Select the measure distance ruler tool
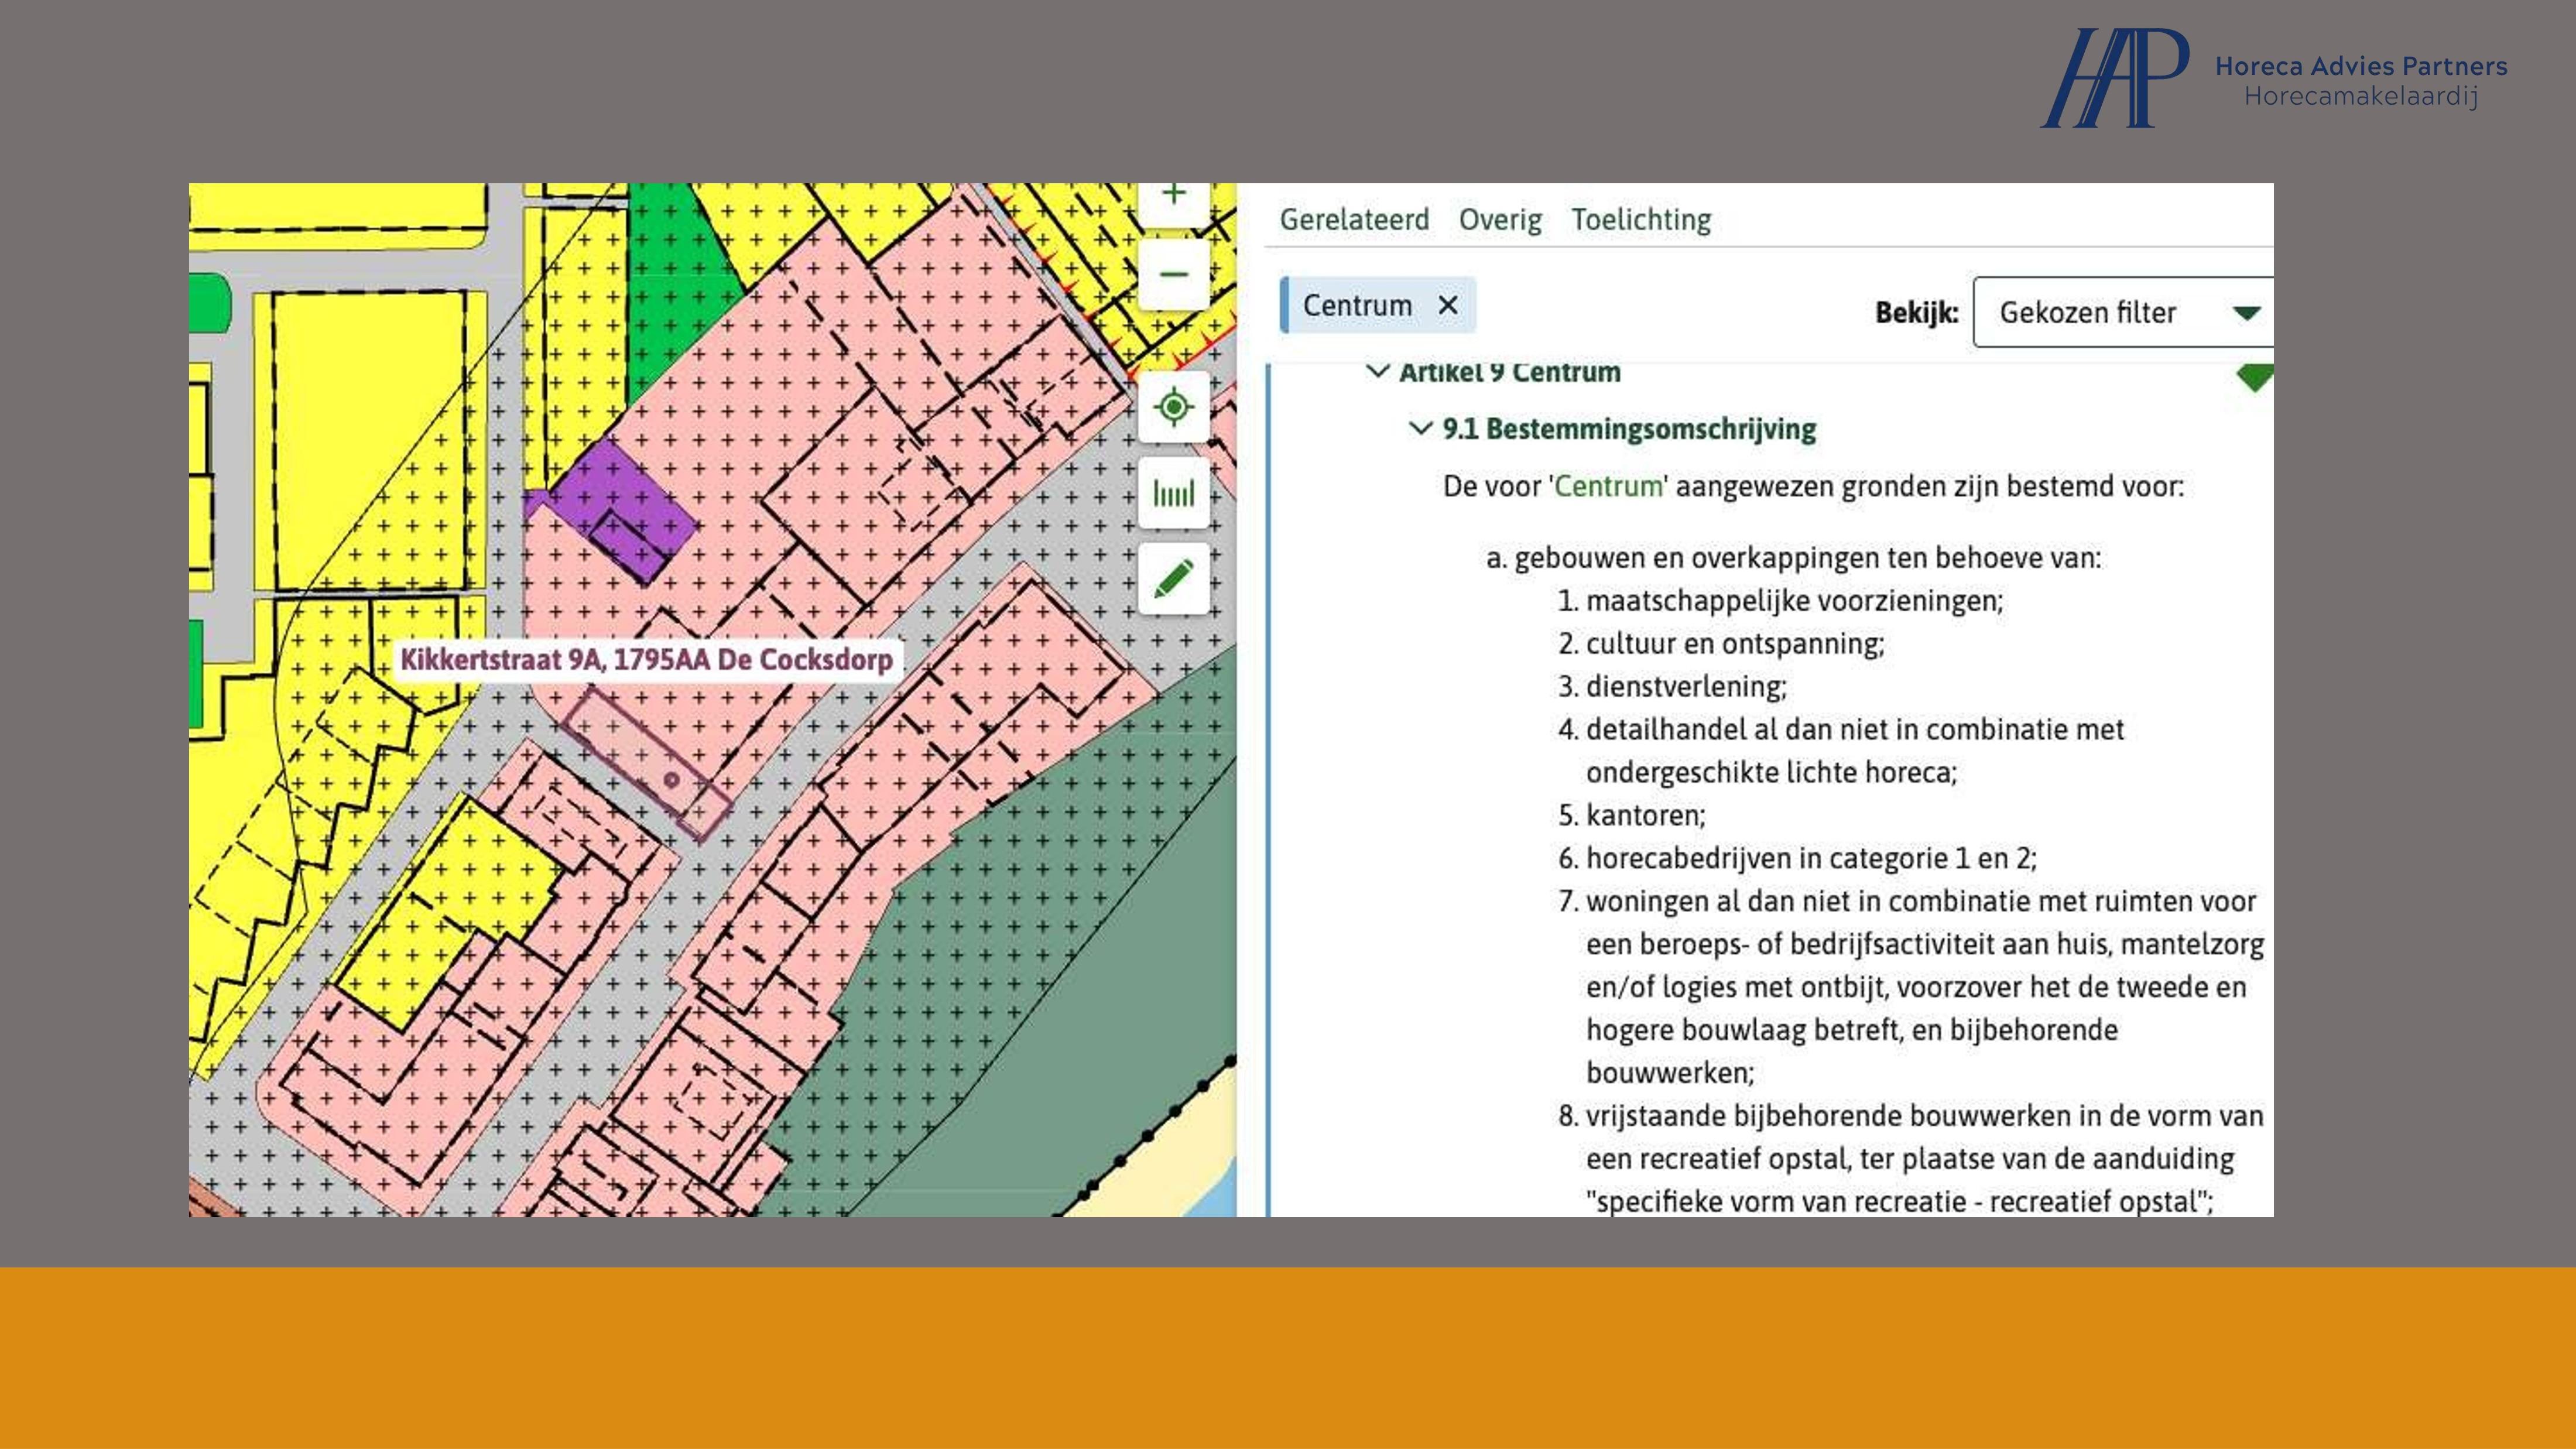 pyautogui.click(x=1174, y=493)
